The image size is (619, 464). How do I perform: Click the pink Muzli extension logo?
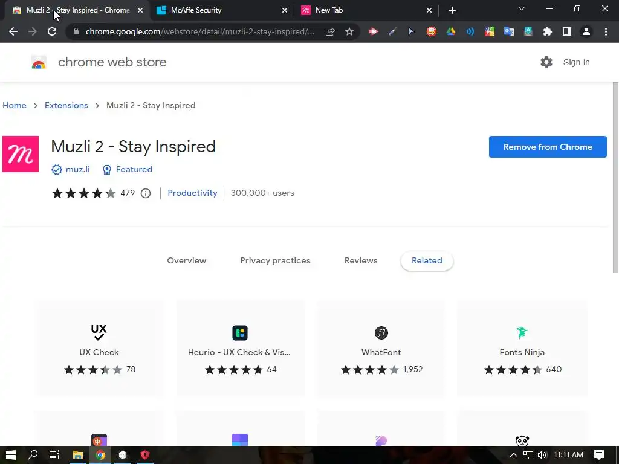point(21,154)
